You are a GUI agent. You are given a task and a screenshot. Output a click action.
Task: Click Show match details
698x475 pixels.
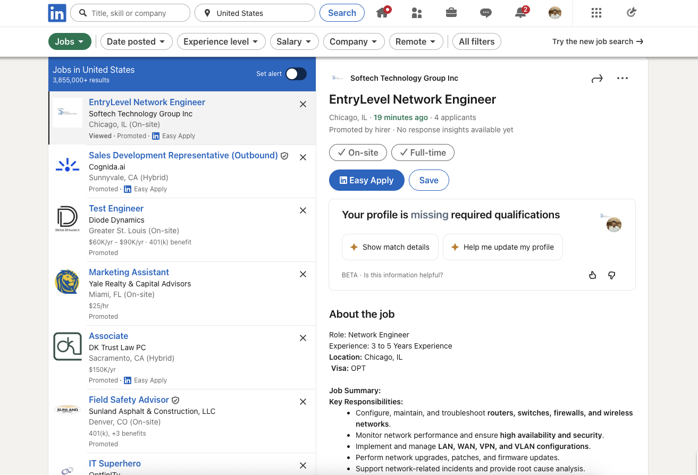[x=390, y=247]
